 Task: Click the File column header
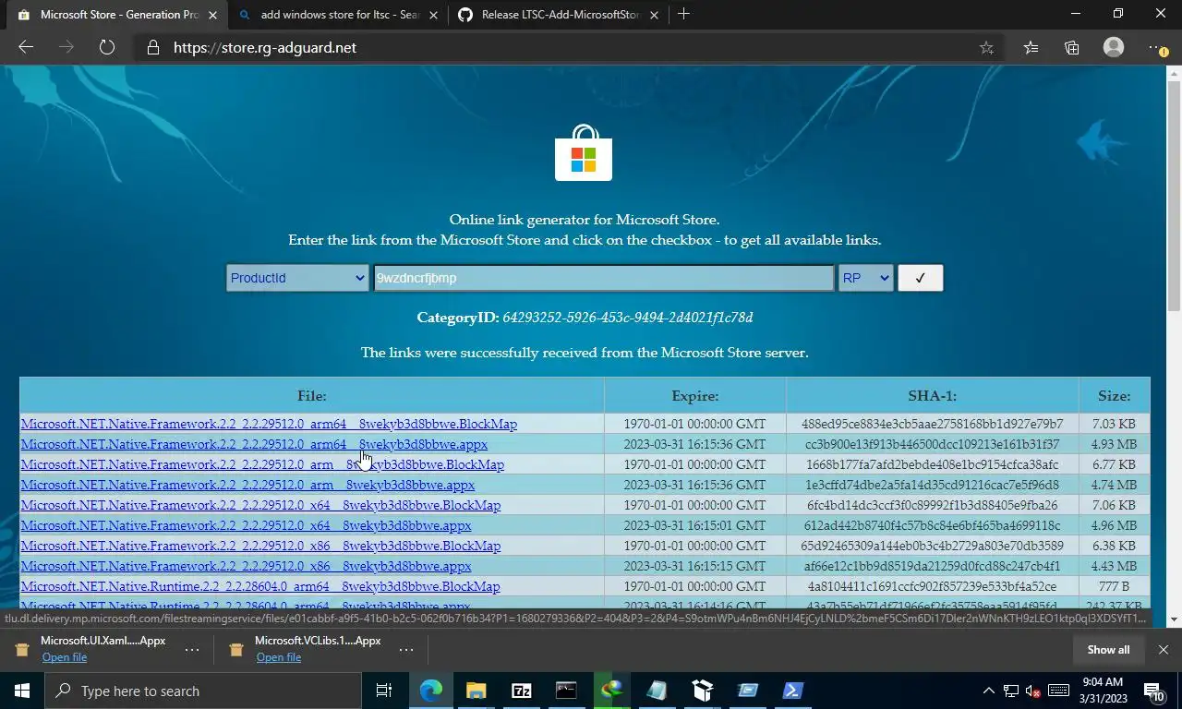[312, 395]
